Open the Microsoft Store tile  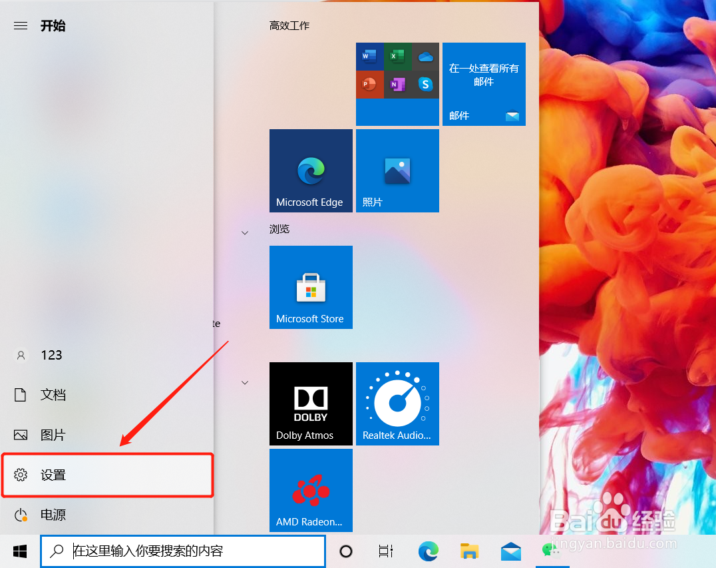311,287
